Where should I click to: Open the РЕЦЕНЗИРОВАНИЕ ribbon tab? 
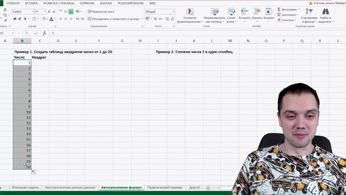point(131,3)
